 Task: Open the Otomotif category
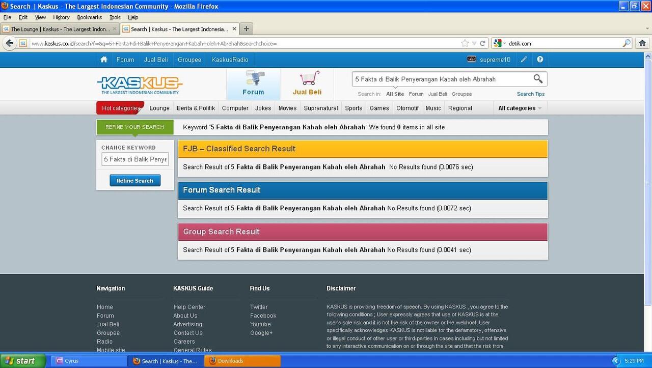point(407,108)
